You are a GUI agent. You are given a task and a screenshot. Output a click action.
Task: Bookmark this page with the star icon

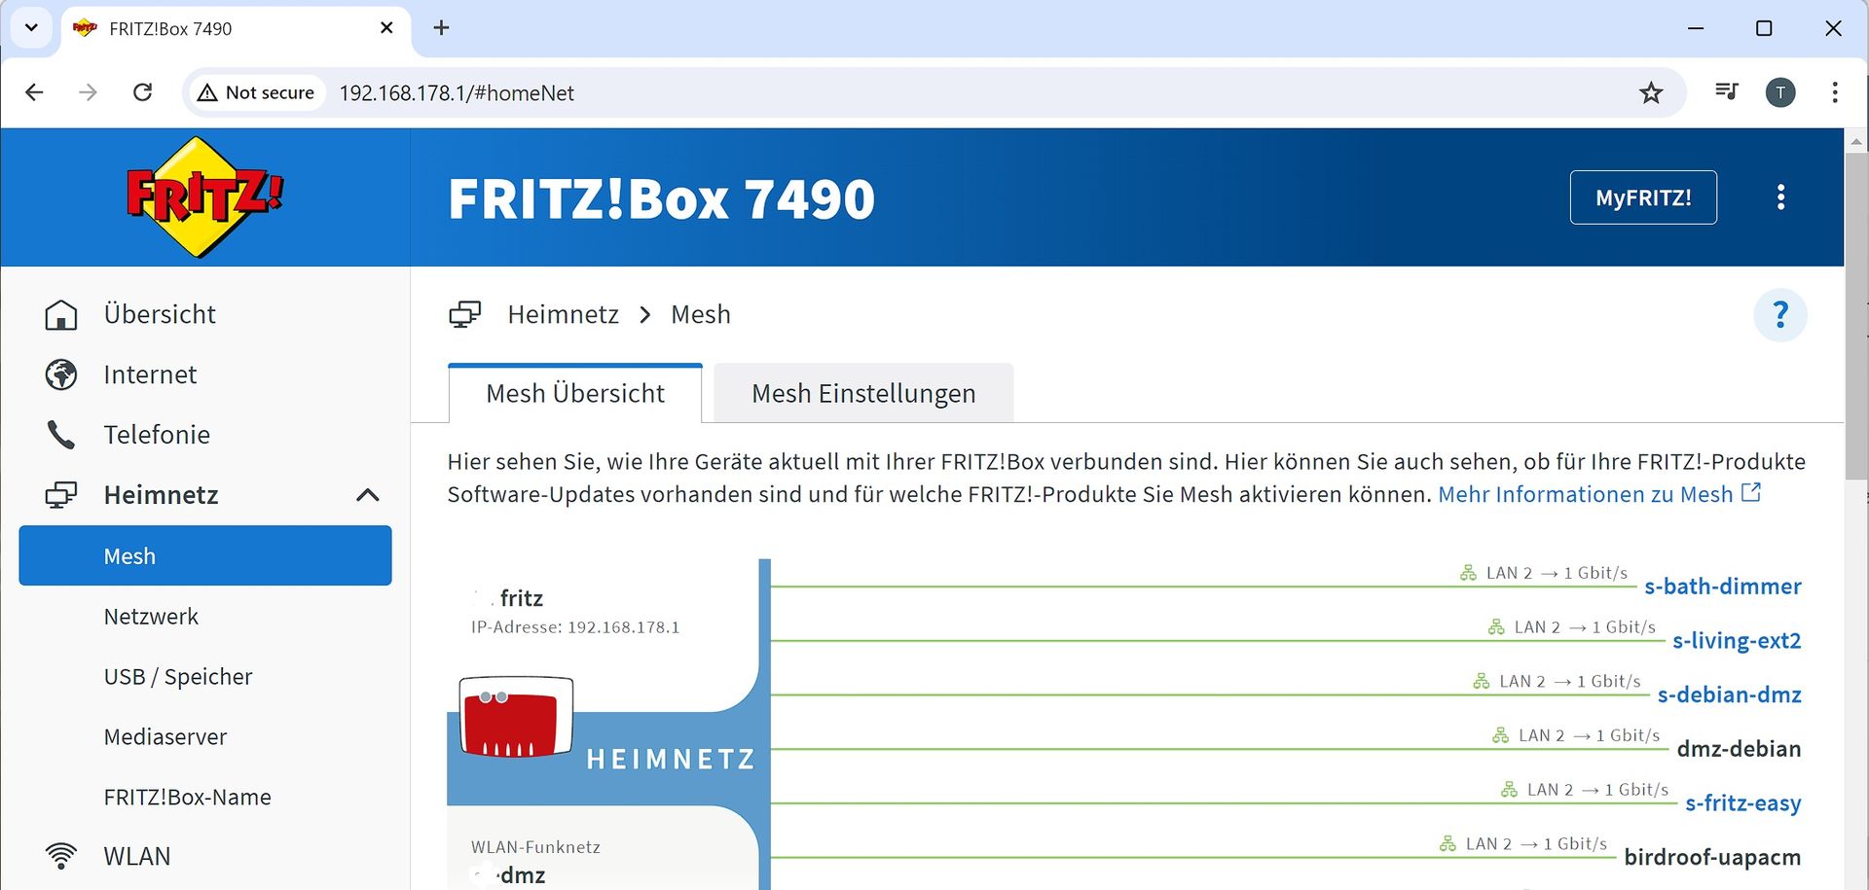[1651, 92]
